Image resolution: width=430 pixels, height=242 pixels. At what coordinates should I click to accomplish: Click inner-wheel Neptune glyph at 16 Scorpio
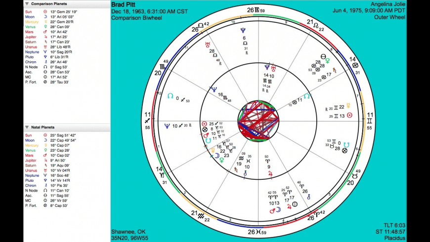214,89
